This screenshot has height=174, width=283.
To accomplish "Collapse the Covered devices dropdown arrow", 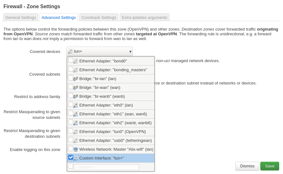I will tap(130, 52).
